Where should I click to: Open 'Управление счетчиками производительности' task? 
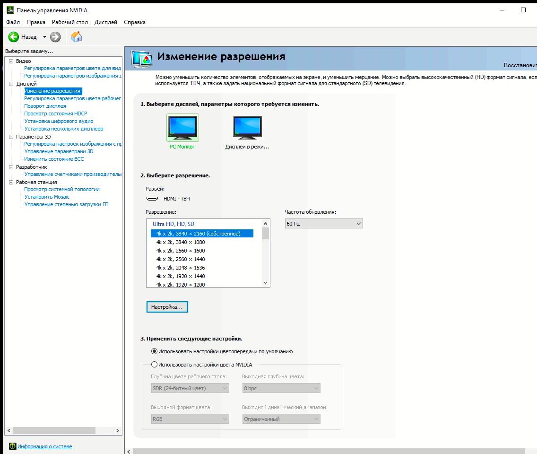pos(73,174)
